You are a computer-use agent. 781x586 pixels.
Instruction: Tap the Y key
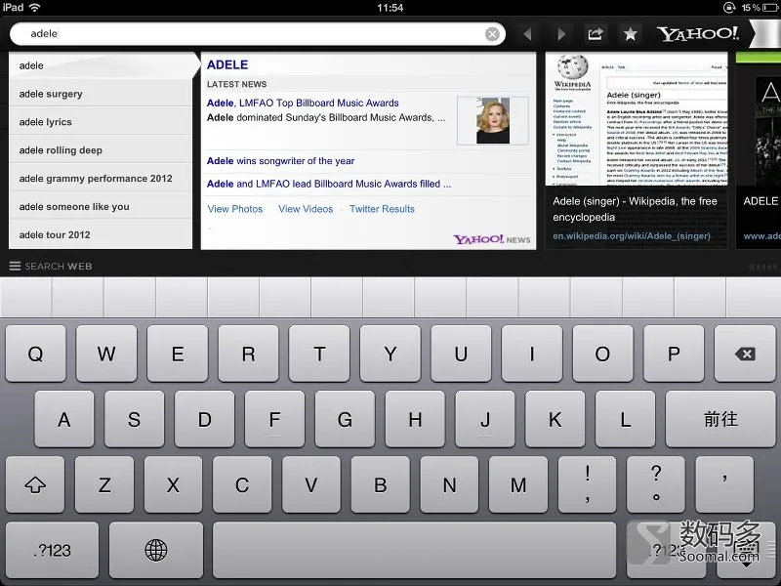390,354
